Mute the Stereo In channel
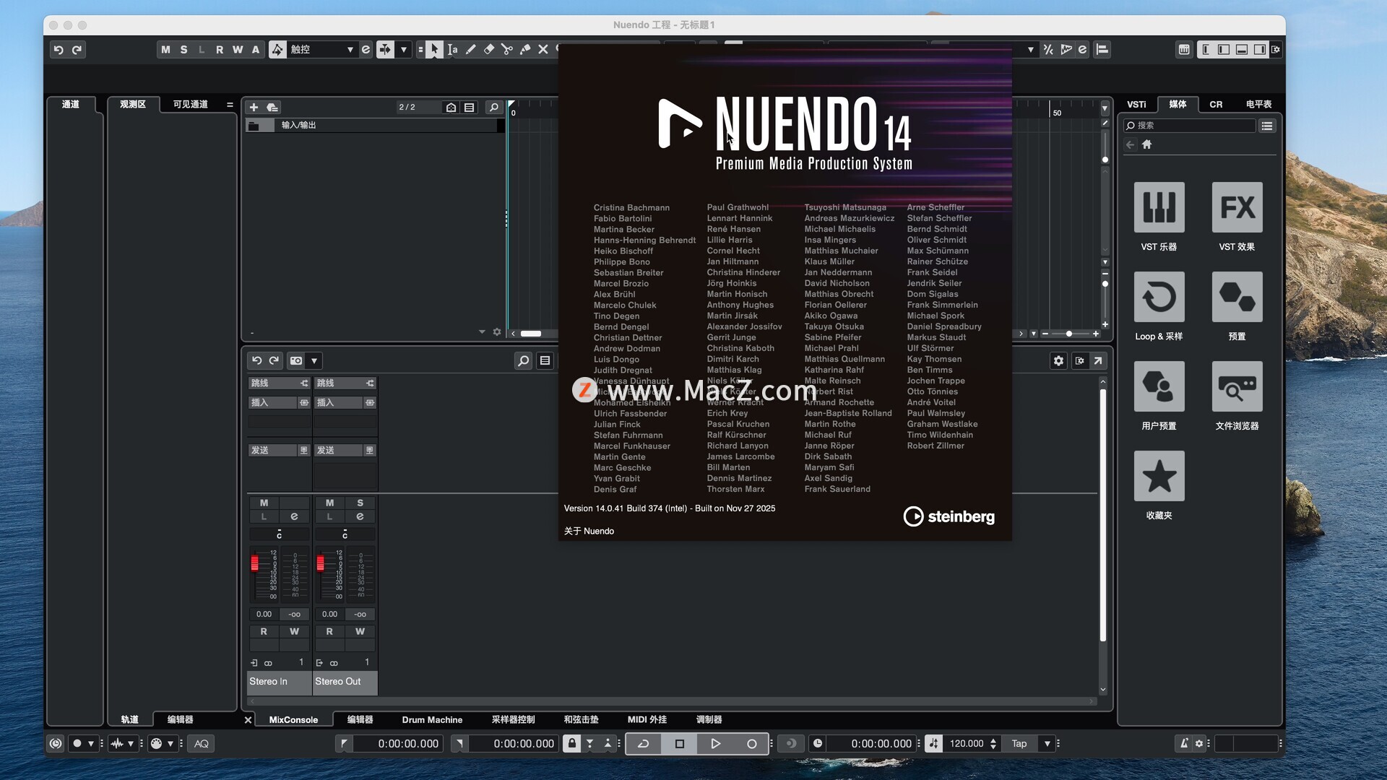The height and width of the screenshot is (780, 1387). point(264,503)
